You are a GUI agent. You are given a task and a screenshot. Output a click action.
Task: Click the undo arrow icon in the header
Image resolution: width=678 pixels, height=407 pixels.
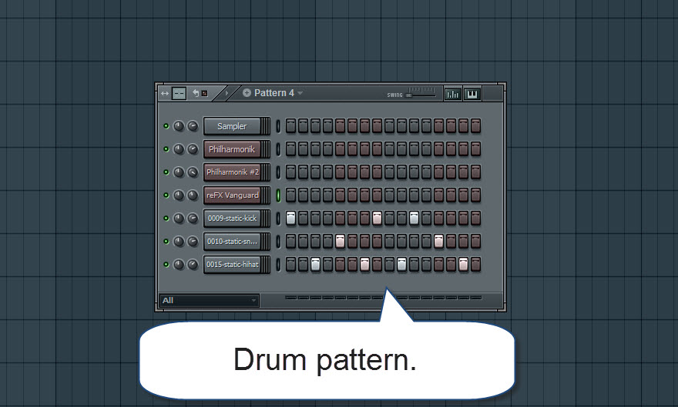[x=196, y=93]
